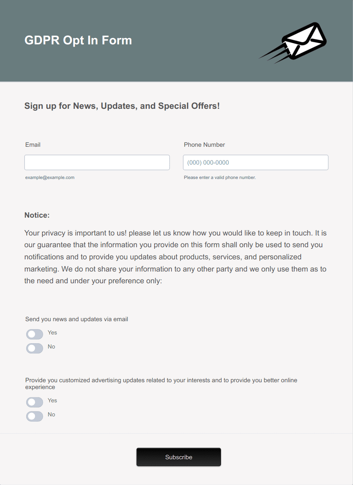This screenshot has height=485, width=353.
Task: Click the privacy notice paragraph text
Action: coord(176,257)
